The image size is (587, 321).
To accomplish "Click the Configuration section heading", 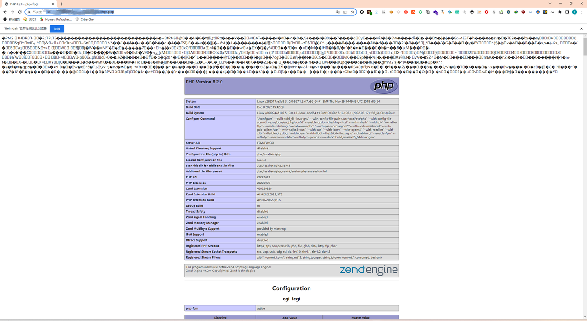I will coord(292,288).
